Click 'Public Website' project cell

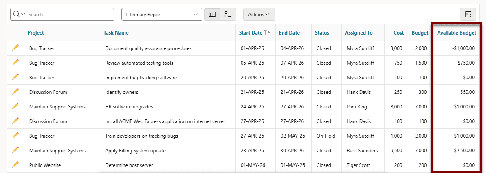[x=62, y=165]
